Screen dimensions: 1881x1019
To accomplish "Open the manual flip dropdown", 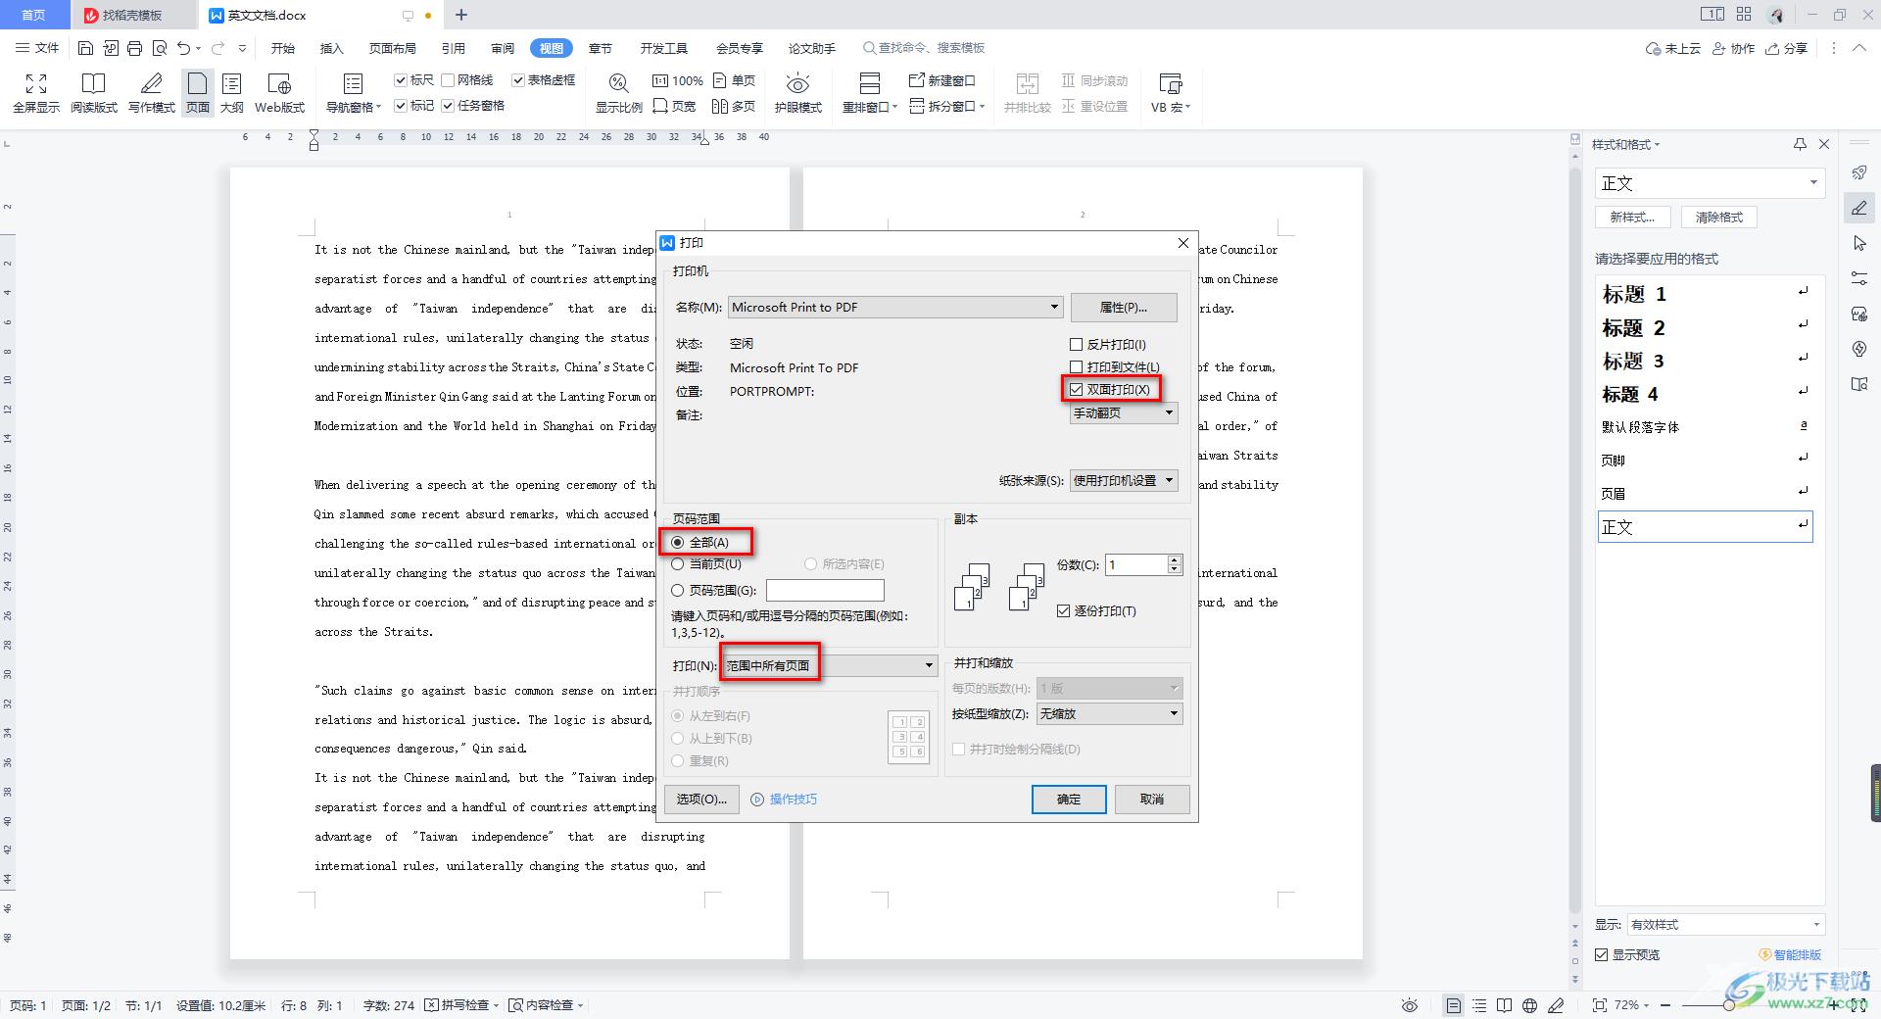I will (x=1124, y=413).
